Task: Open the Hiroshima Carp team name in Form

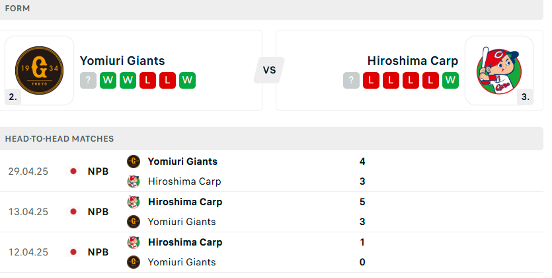Action: point(413,61)
